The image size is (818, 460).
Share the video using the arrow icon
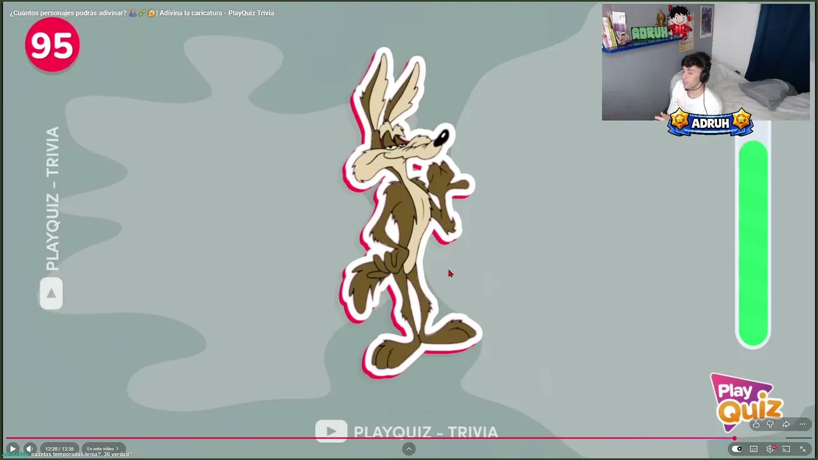[x=786, y=424]
